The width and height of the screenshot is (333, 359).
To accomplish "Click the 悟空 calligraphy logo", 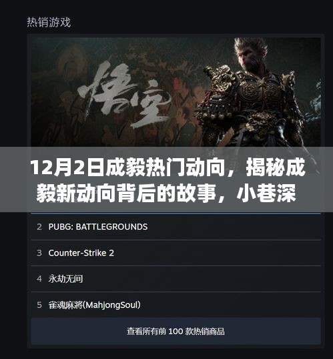I will (124, 94).
